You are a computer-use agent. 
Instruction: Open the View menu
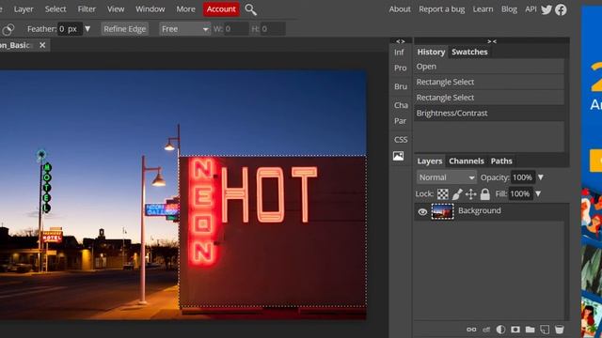[x=116, y=9]
